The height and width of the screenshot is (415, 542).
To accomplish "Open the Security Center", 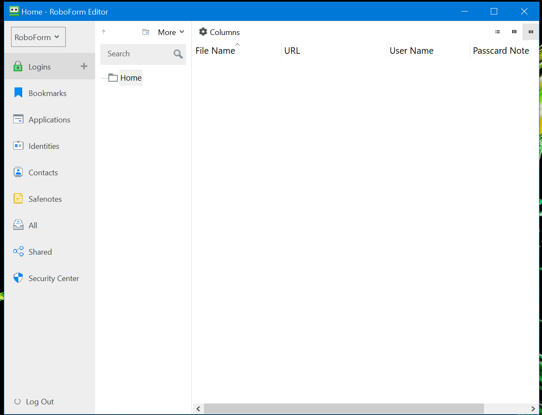I will 53,278.
